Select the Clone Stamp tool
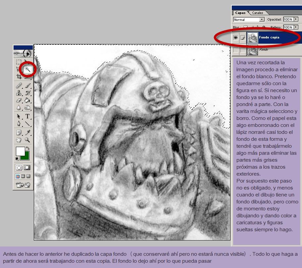The width and height of the screenshot is (302, 268). [x=19, y=93]
